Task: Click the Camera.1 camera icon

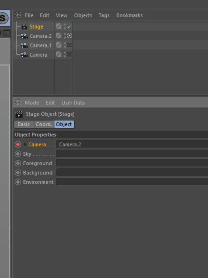Action: (24, 45)
